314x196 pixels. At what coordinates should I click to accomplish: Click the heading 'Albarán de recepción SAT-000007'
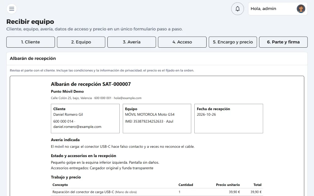[91, 84]
